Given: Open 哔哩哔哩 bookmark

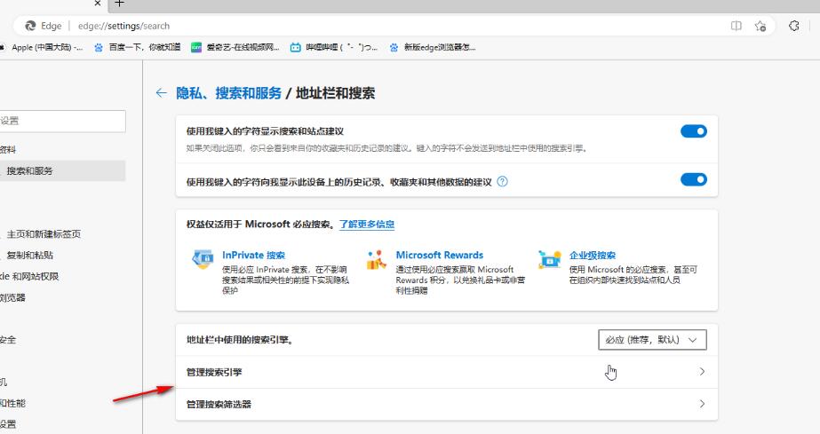Looking at the screenshot, I should click(334, 47).
